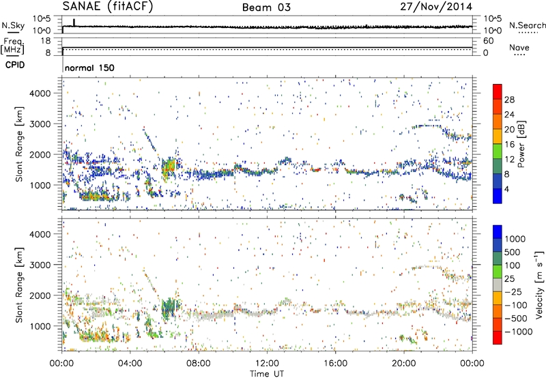Click the 4000 tick on the power panel axis

click(40, 93)
